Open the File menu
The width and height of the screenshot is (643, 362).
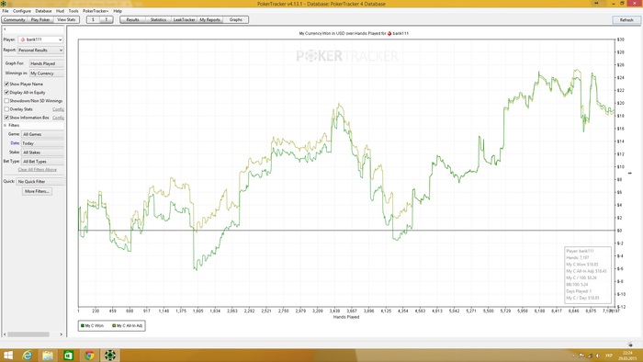point(6,11)
